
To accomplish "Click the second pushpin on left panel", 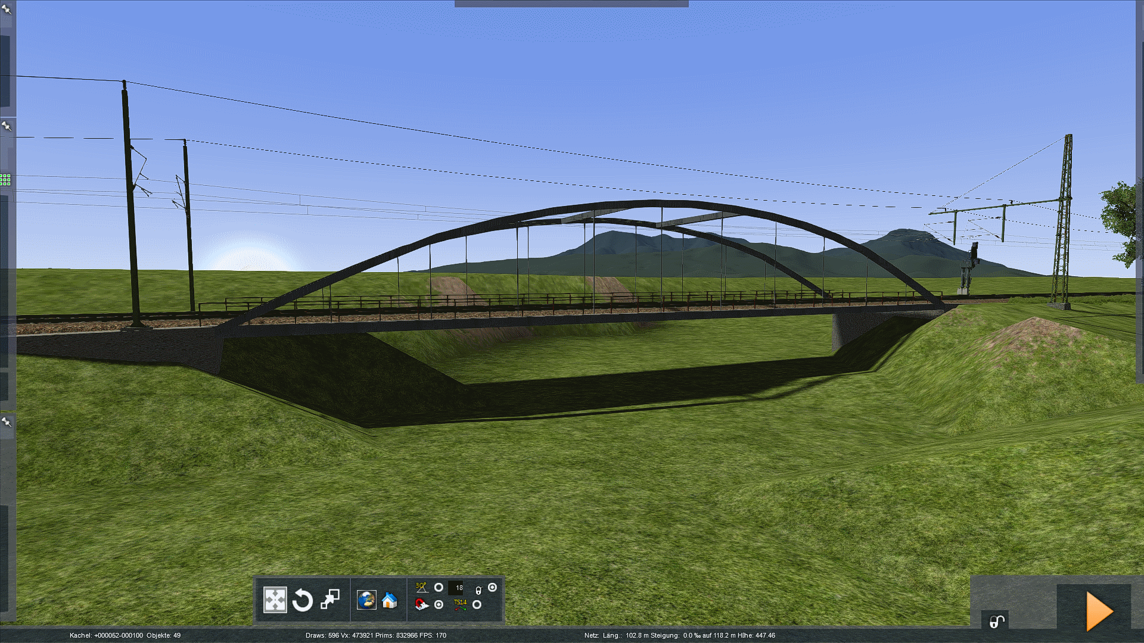I will (7, 126).
